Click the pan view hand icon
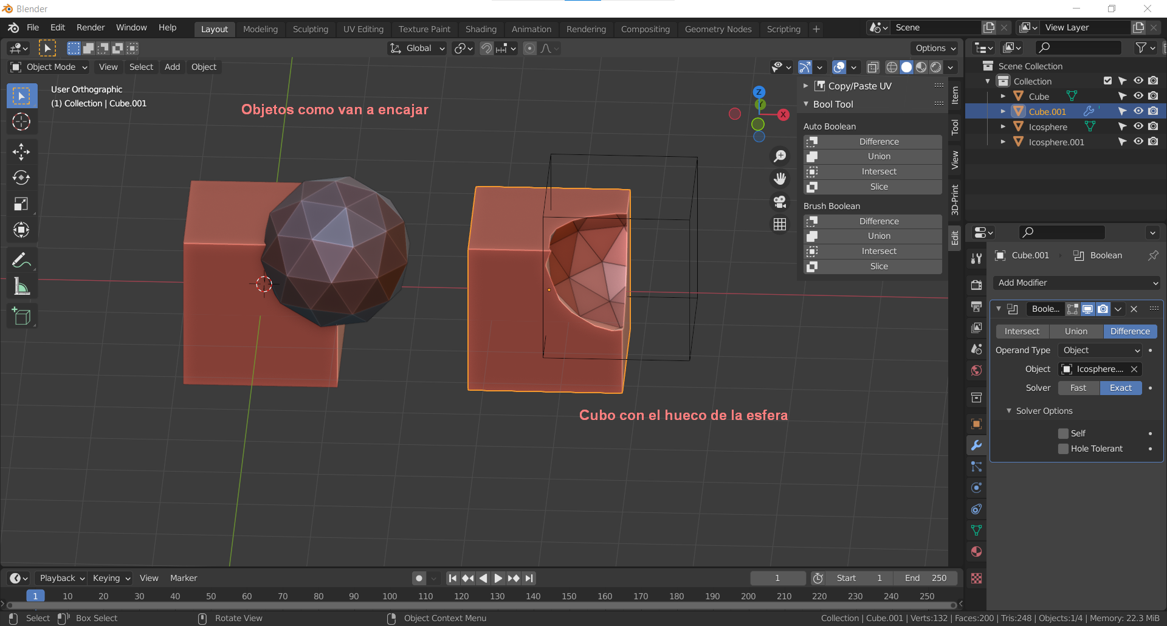This screenshot has height=626, width=1167. (780, 179)
